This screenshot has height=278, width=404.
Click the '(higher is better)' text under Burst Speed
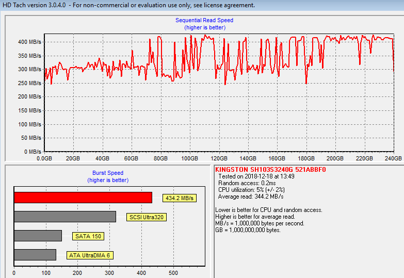click(x=108, y=180)
